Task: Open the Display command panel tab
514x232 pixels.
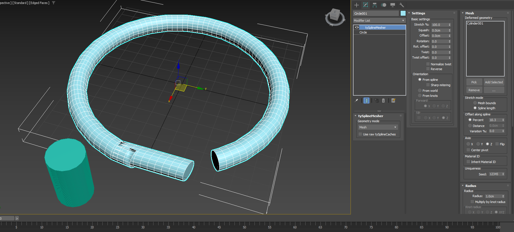Action: point(393,5)
